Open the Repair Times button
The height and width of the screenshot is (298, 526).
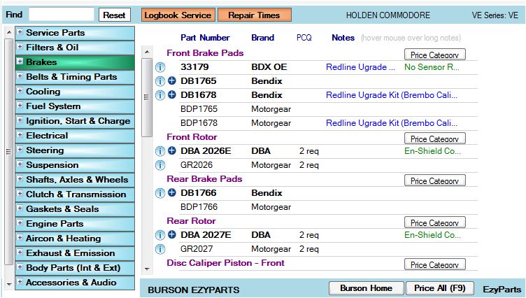coord(255,15)
